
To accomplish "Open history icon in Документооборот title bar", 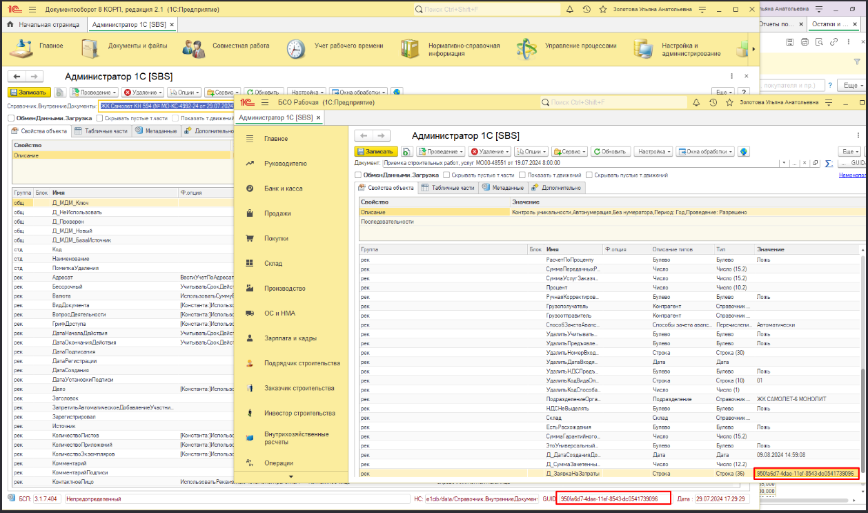I will (x=586, y=10).
